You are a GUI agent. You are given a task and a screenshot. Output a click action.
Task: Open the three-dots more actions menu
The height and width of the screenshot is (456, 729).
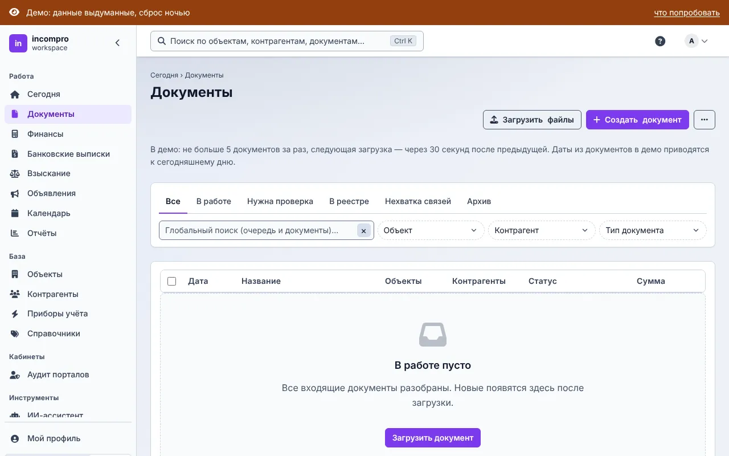705,120
